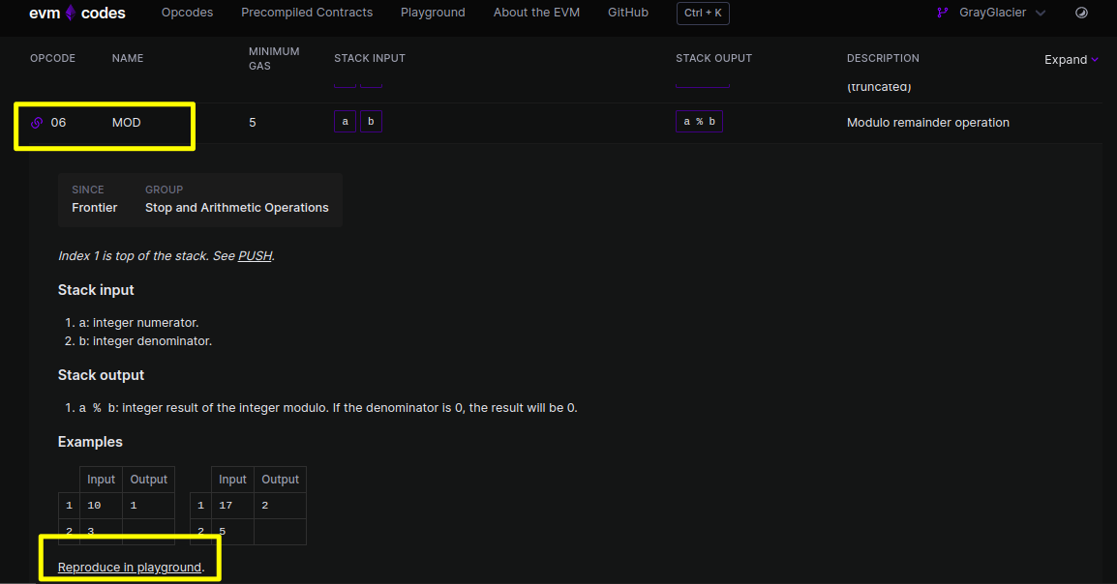Open the PUSH opcode link
Image resolution: width=1117 pixels, height=584 pixels.
pyautogui.click(x=255, y=255)
